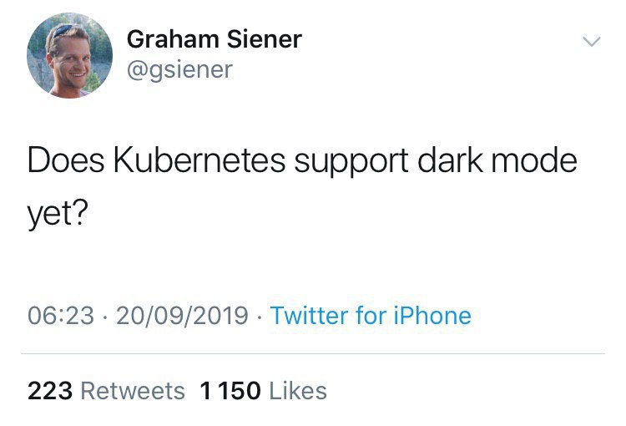The width and height of the screenshot is (626, 426).
Task: Click the divider line above the stats
Action: click(313, 353)
